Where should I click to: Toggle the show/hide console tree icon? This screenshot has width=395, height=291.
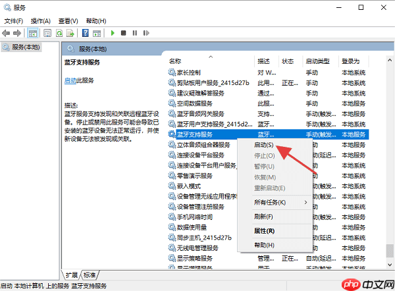(33, 33)
